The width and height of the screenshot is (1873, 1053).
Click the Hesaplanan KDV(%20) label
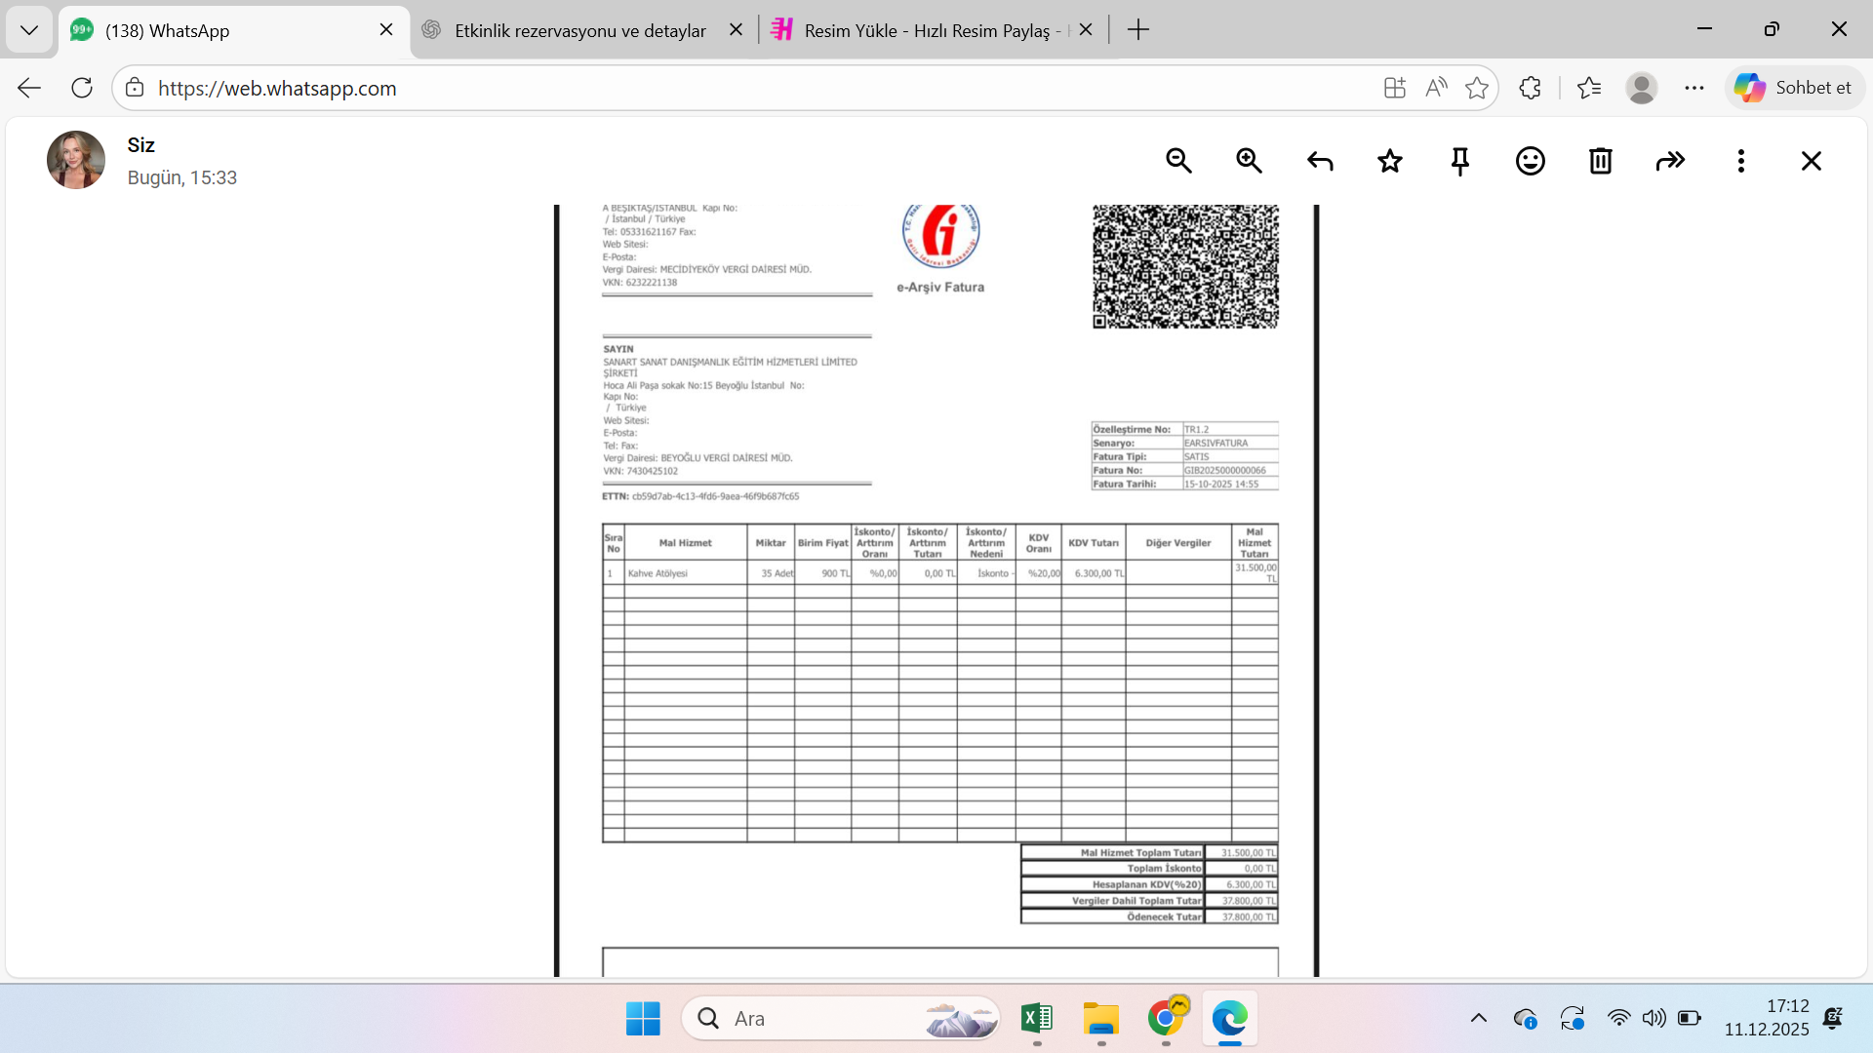[1147, 885]
